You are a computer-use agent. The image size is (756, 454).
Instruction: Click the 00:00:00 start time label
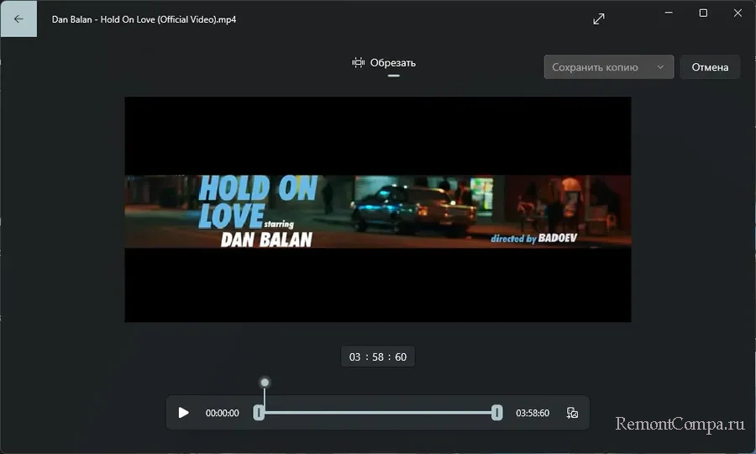pos(223,413)
